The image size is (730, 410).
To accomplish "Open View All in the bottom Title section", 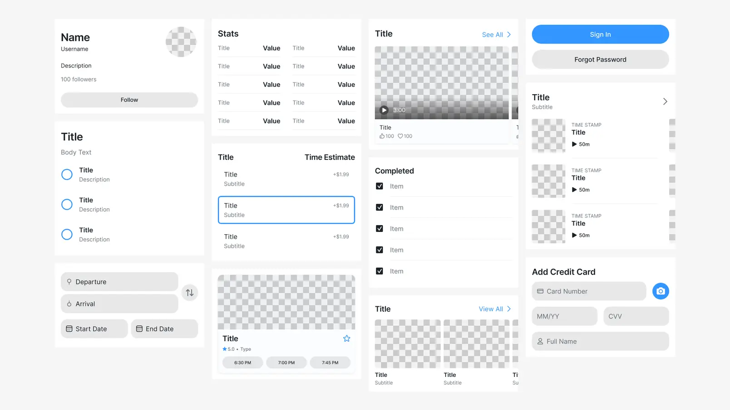I will [492, 309].
